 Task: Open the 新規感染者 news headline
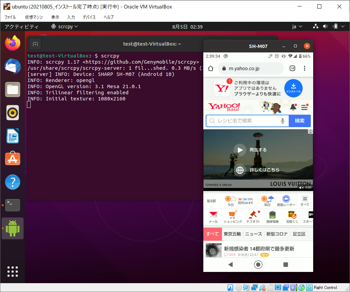(259, 249)
